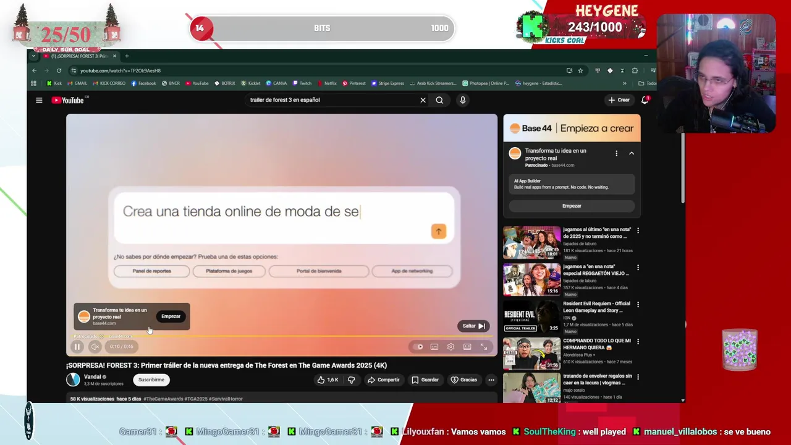Open browser extensions puzzle icon
This screenshot has width=791, height=445.
[635, 70]
